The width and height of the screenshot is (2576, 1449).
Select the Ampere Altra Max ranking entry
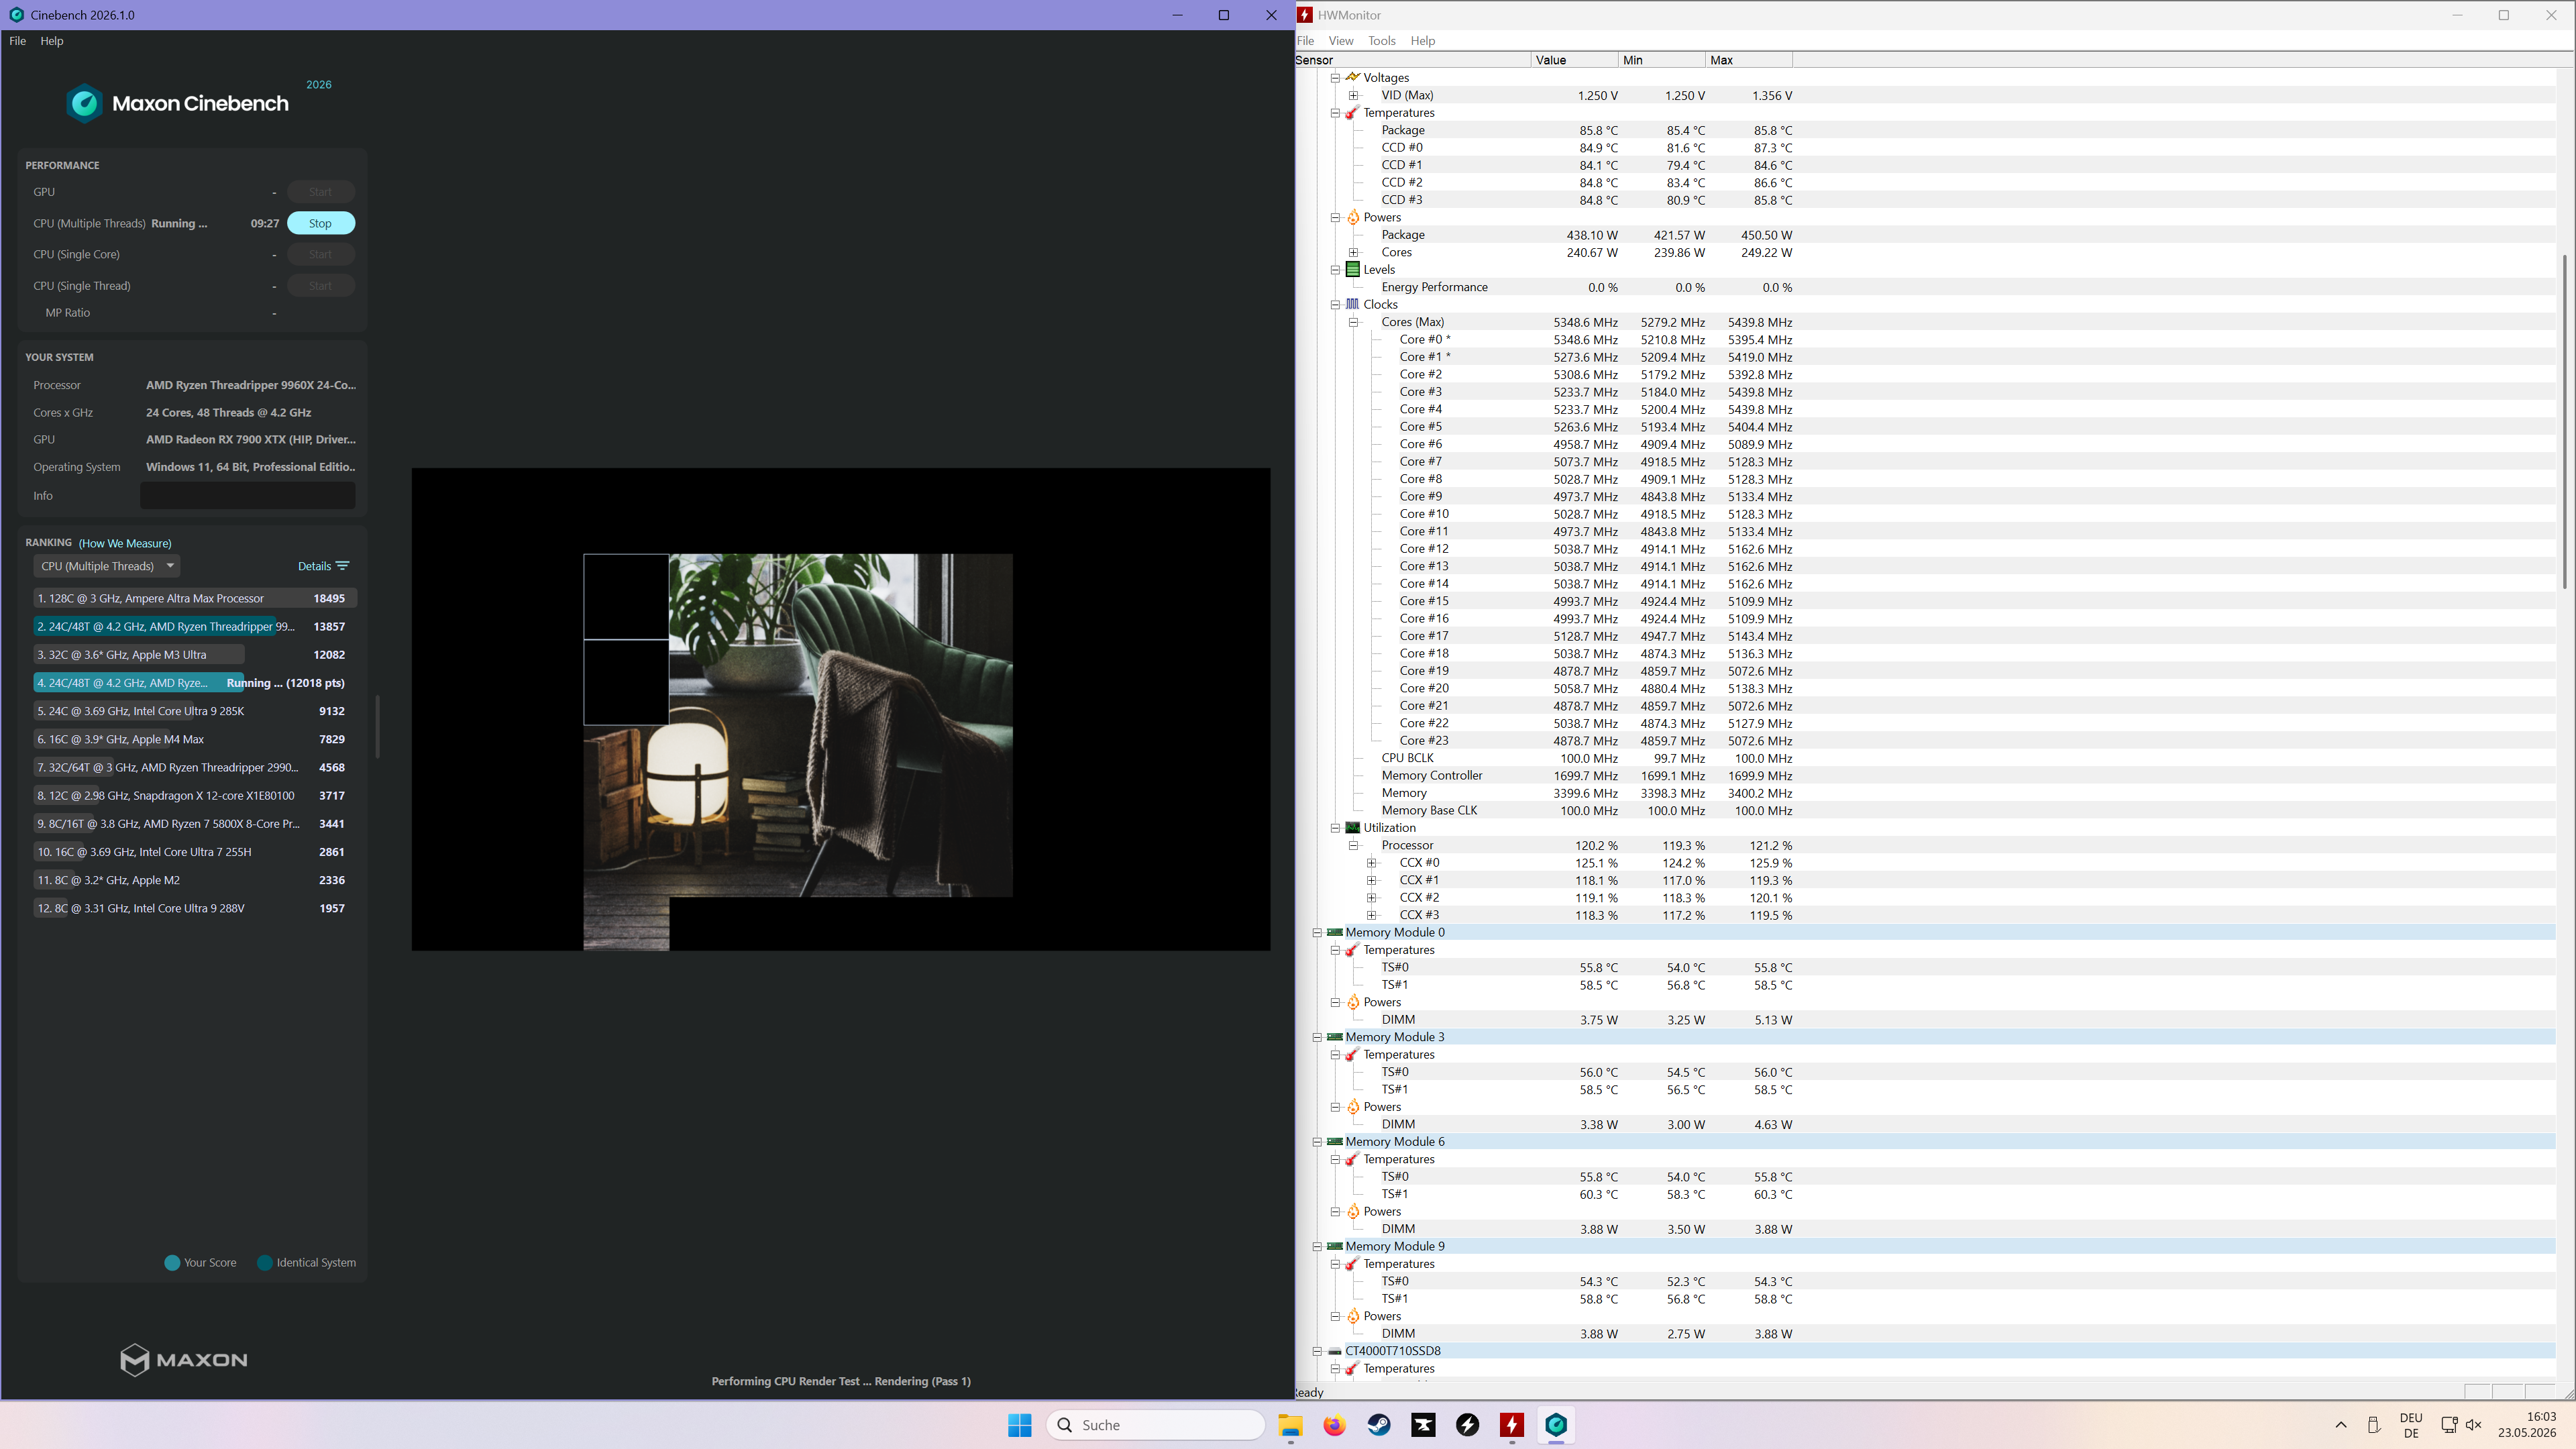click(x=194, y=598)
